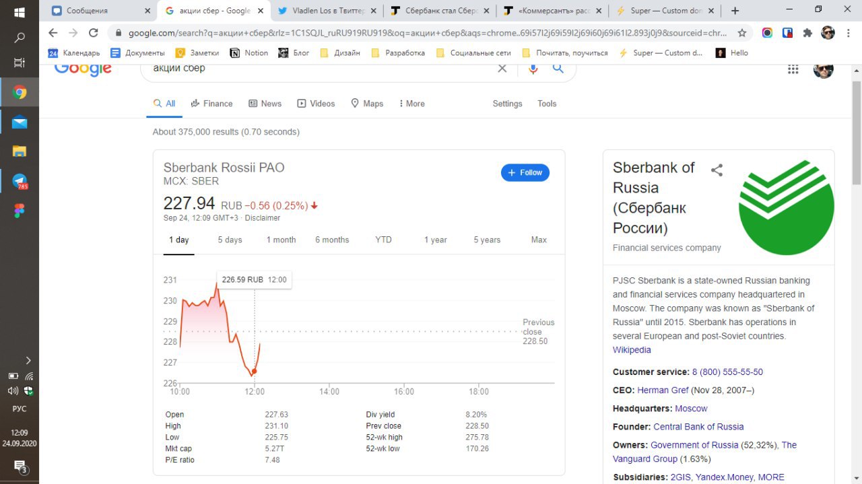Show the YTD chart range
Screen dimensions: 862x484
pos(383,240)
